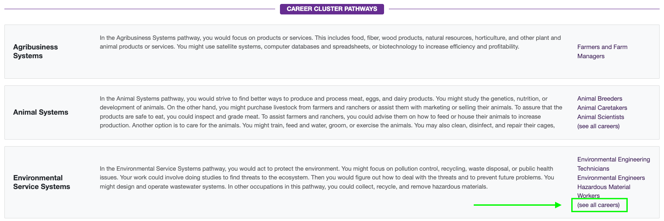The image size is (664, 221).
Task: Open the Hazardous Material Workers link
Action: click(x=604, y=191)
